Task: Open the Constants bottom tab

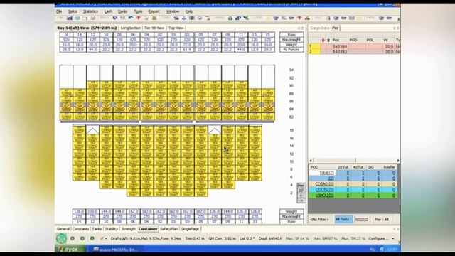Action: pos(80,229)
